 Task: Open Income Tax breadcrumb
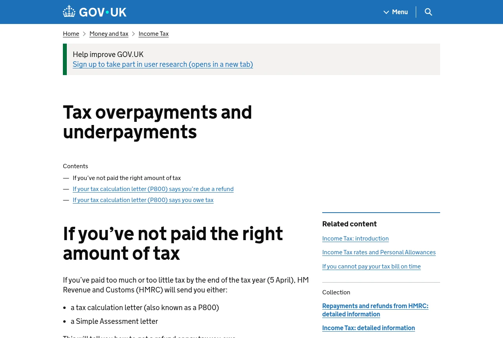[x=154, y=34]
